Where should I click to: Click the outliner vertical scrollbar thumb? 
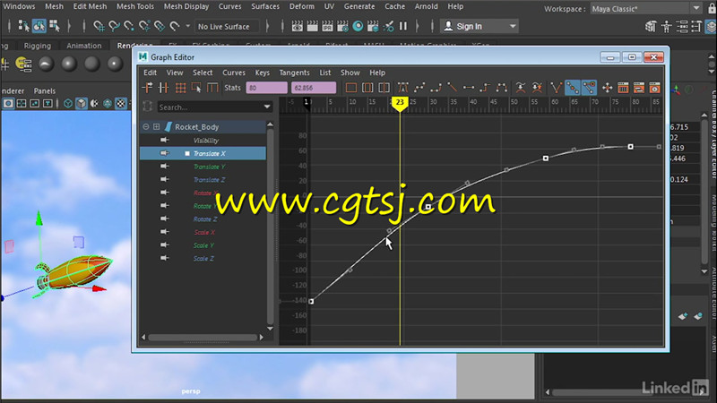270,227
